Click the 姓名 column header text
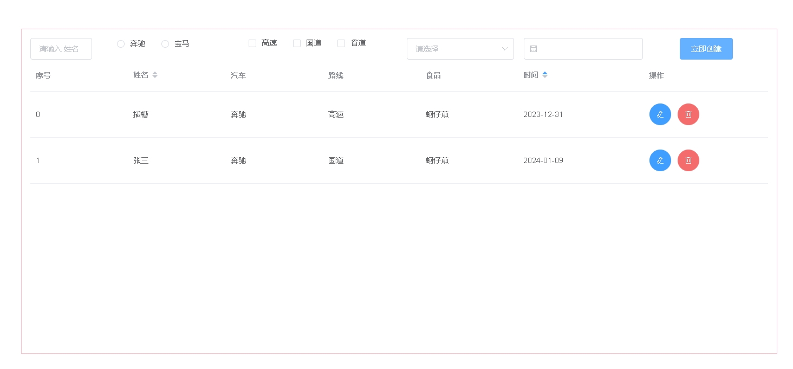This screenshot has height=369, width=793. pos(141,75)
